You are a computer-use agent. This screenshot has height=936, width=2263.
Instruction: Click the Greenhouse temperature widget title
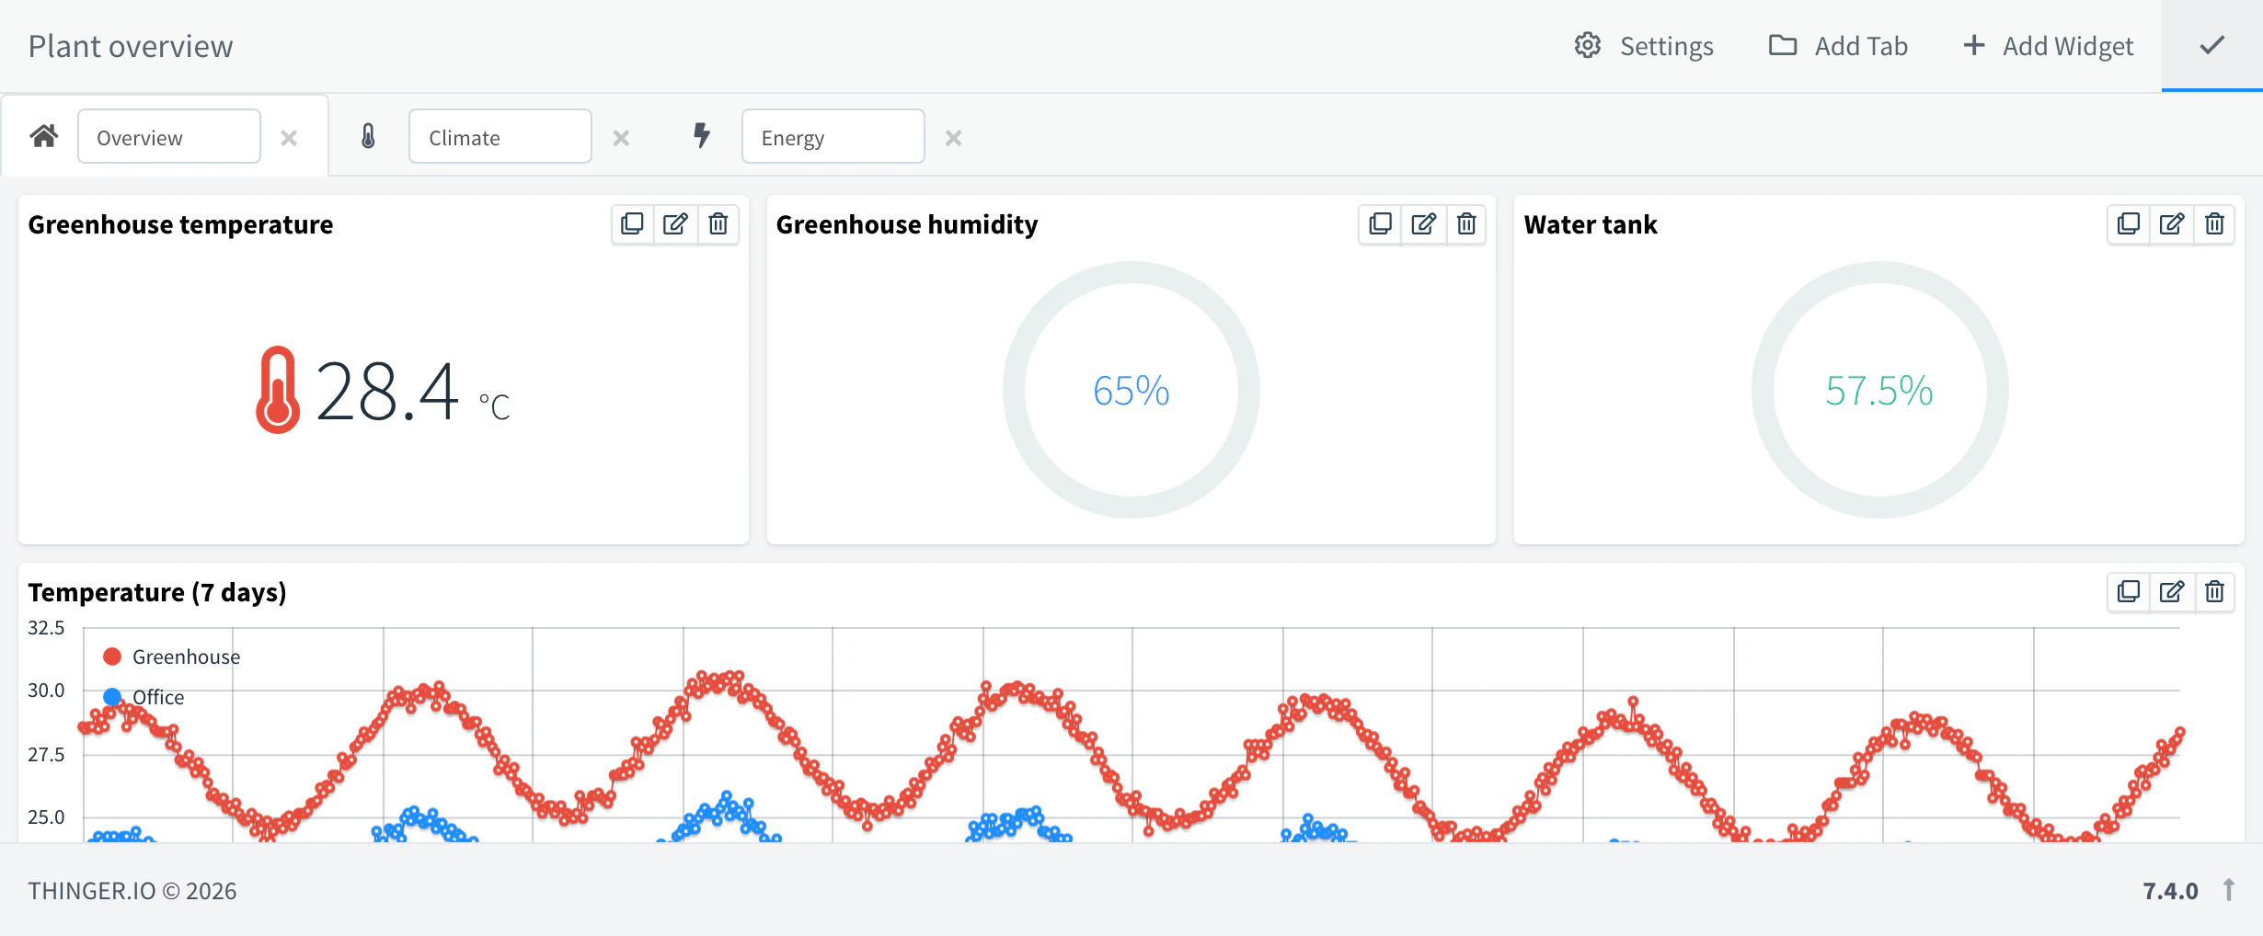coord(180,224)
